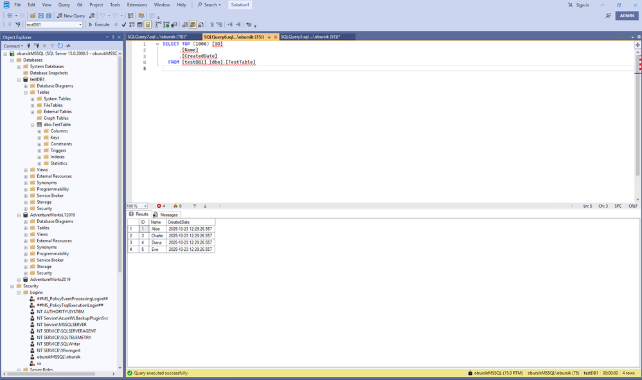Click the Parse query checkmark icon
The height and width of the screenshot is (380, 642).
[123, 24]
